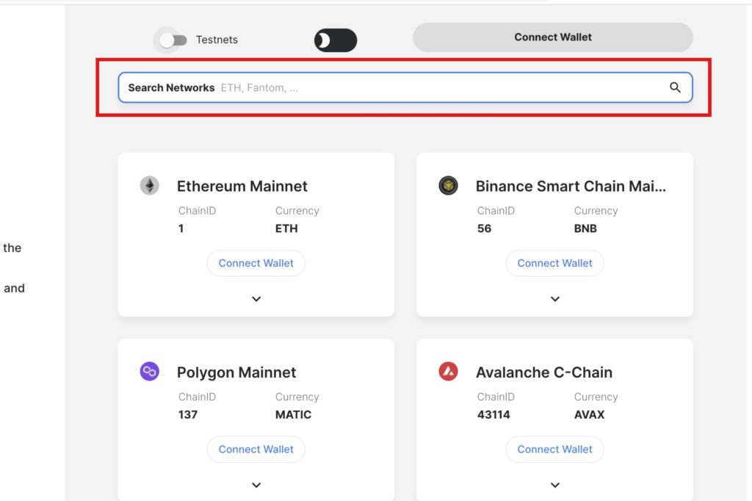
Task: Click the top Connect Wallet button
Action: (x=552, y=37)
